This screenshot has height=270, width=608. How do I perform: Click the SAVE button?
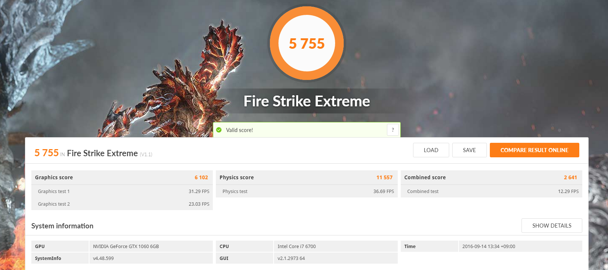pos(469,150)
